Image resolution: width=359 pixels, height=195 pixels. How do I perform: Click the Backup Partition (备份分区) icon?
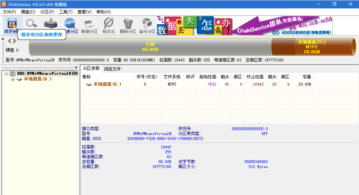click(147, 26)
